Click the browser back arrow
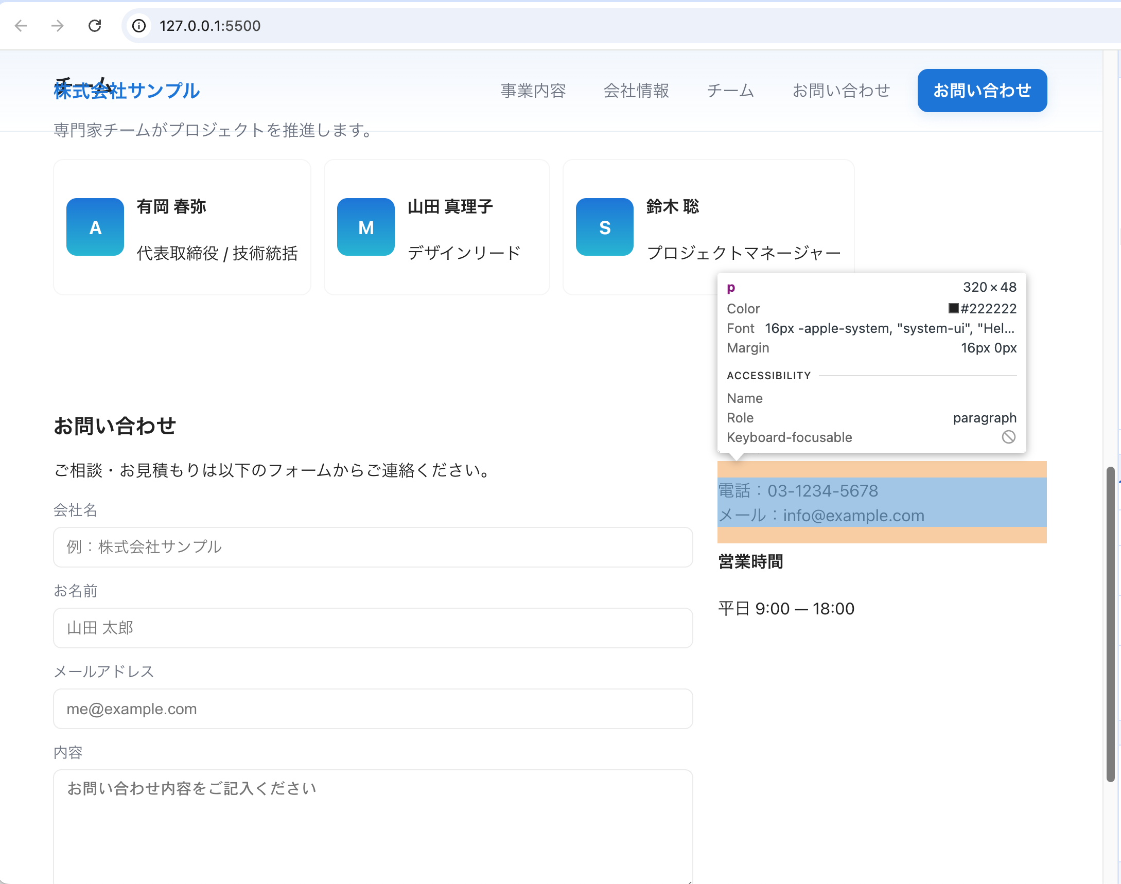 pos(21,25)
